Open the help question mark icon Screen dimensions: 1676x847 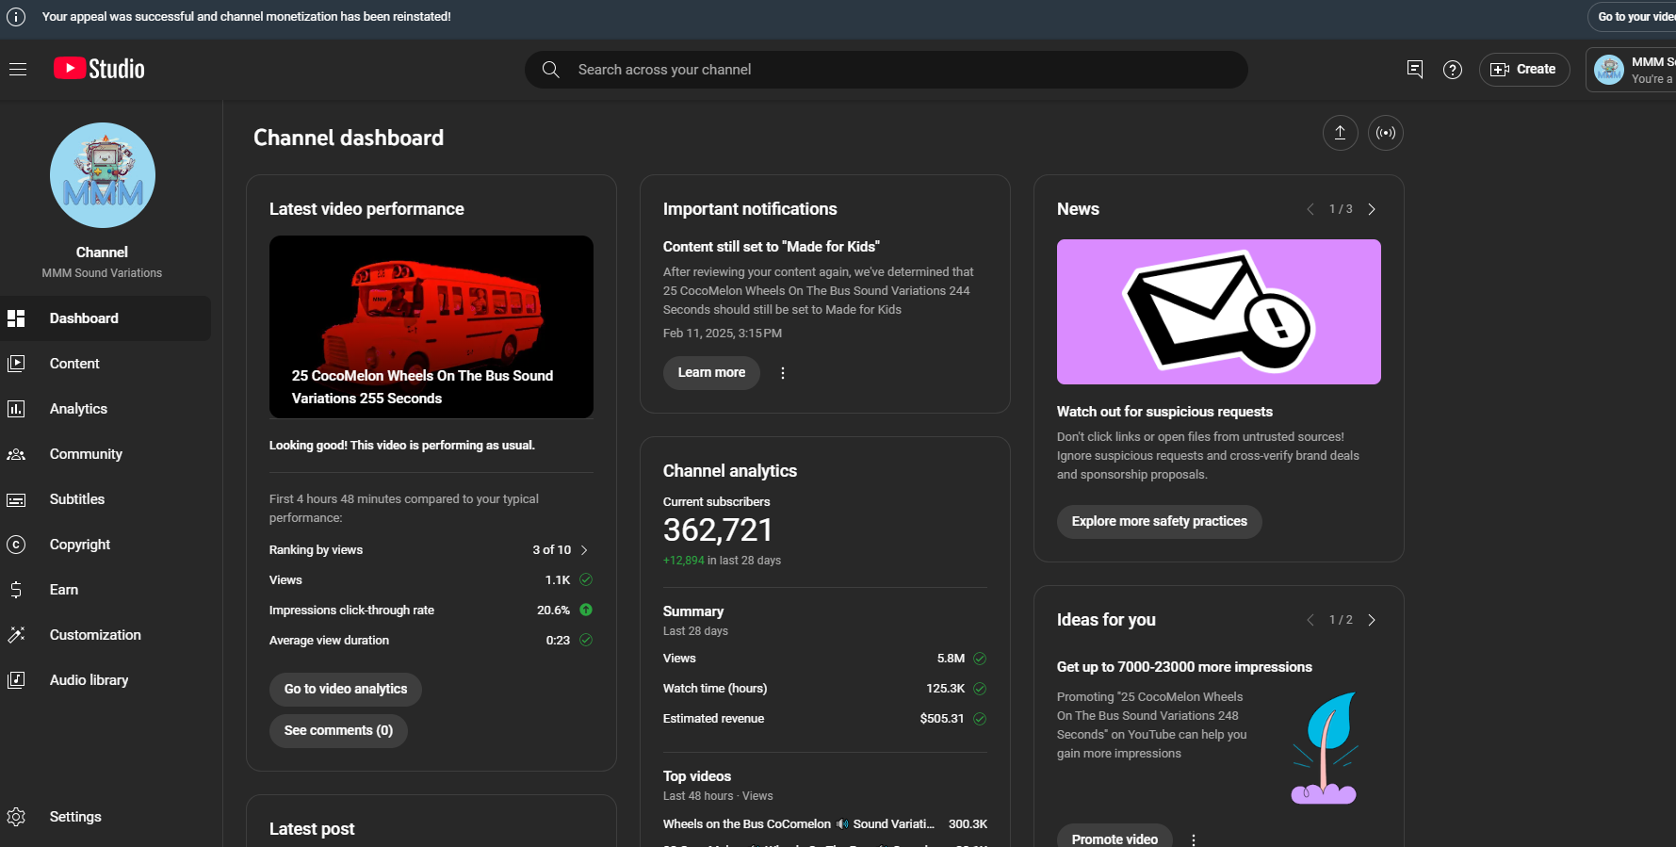coord(1453,70)
